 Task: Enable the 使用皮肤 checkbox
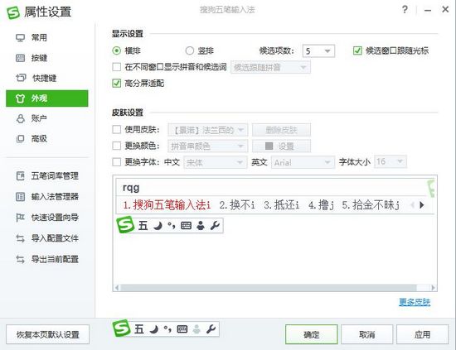click(117, 129)
